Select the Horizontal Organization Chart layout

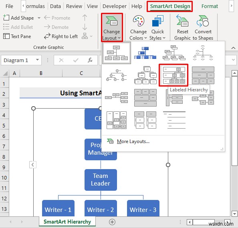click(x=117, y=97)
